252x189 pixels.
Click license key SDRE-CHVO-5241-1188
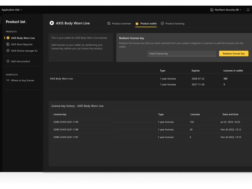pyautogui.click(x=66, y=129)
